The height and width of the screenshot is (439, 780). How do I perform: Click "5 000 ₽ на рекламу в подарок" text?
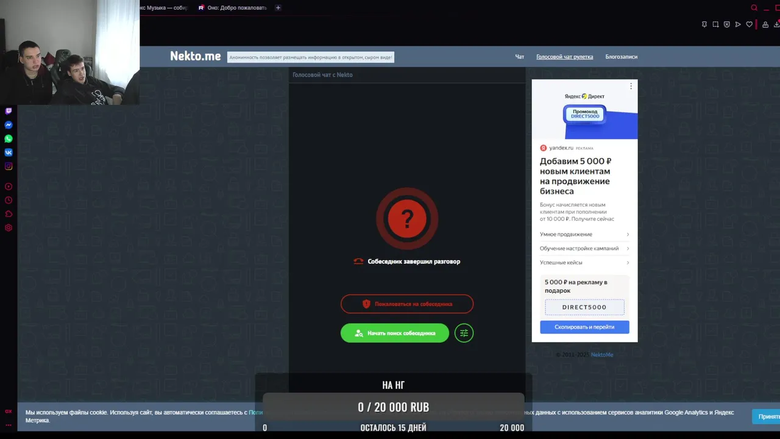point(576,287)
